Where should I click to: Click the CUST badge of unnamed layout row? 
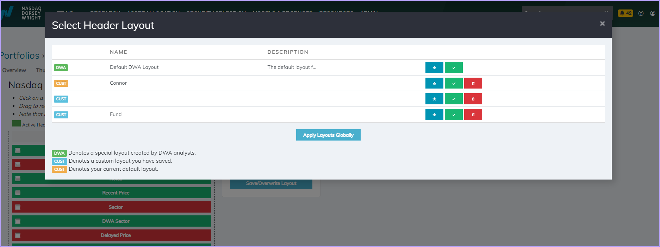coord(61,99)
